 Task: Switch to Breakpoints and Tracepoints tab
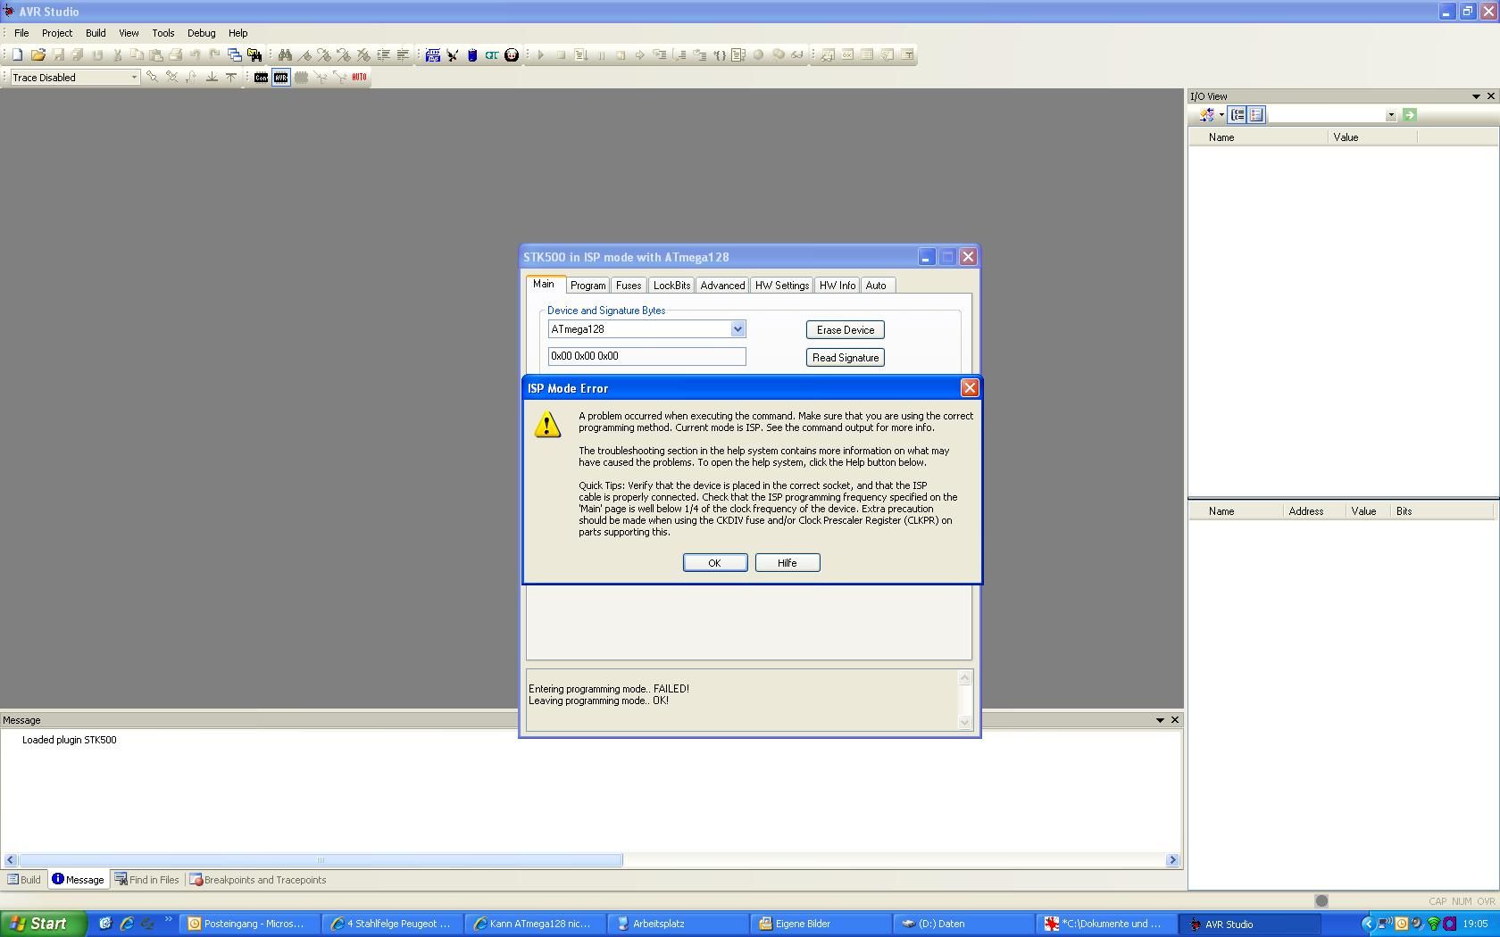coord(258,880)
